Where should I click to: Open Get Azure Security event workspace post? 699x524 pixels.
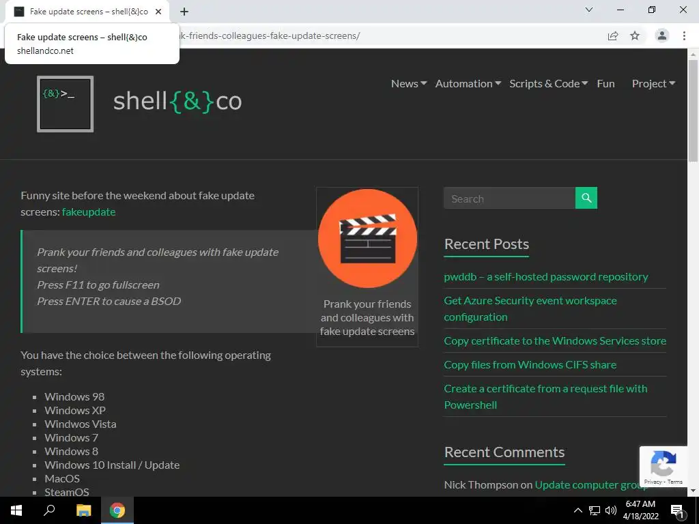(530, 309)
